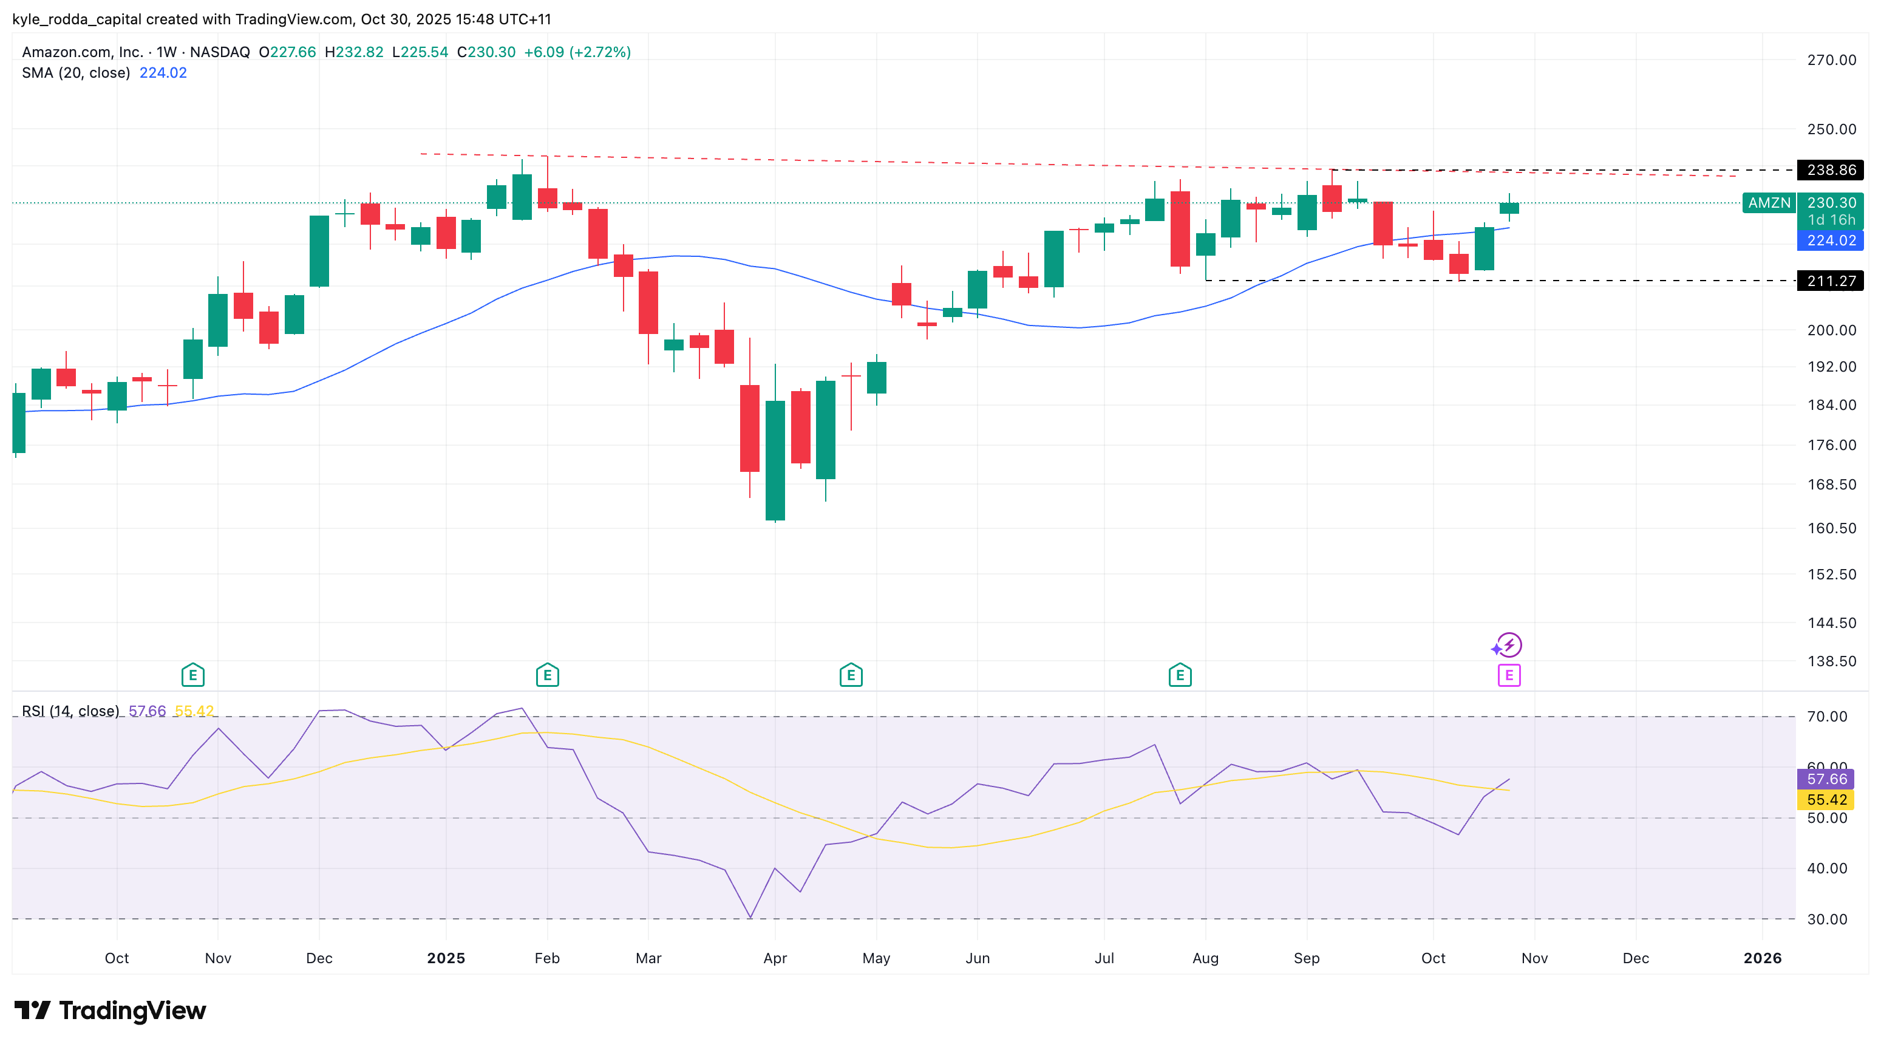Click the purple 57.66 RSI axis label
Image resolution: width=1881 pixels, height=1047 pixels.
[1826, 779]
